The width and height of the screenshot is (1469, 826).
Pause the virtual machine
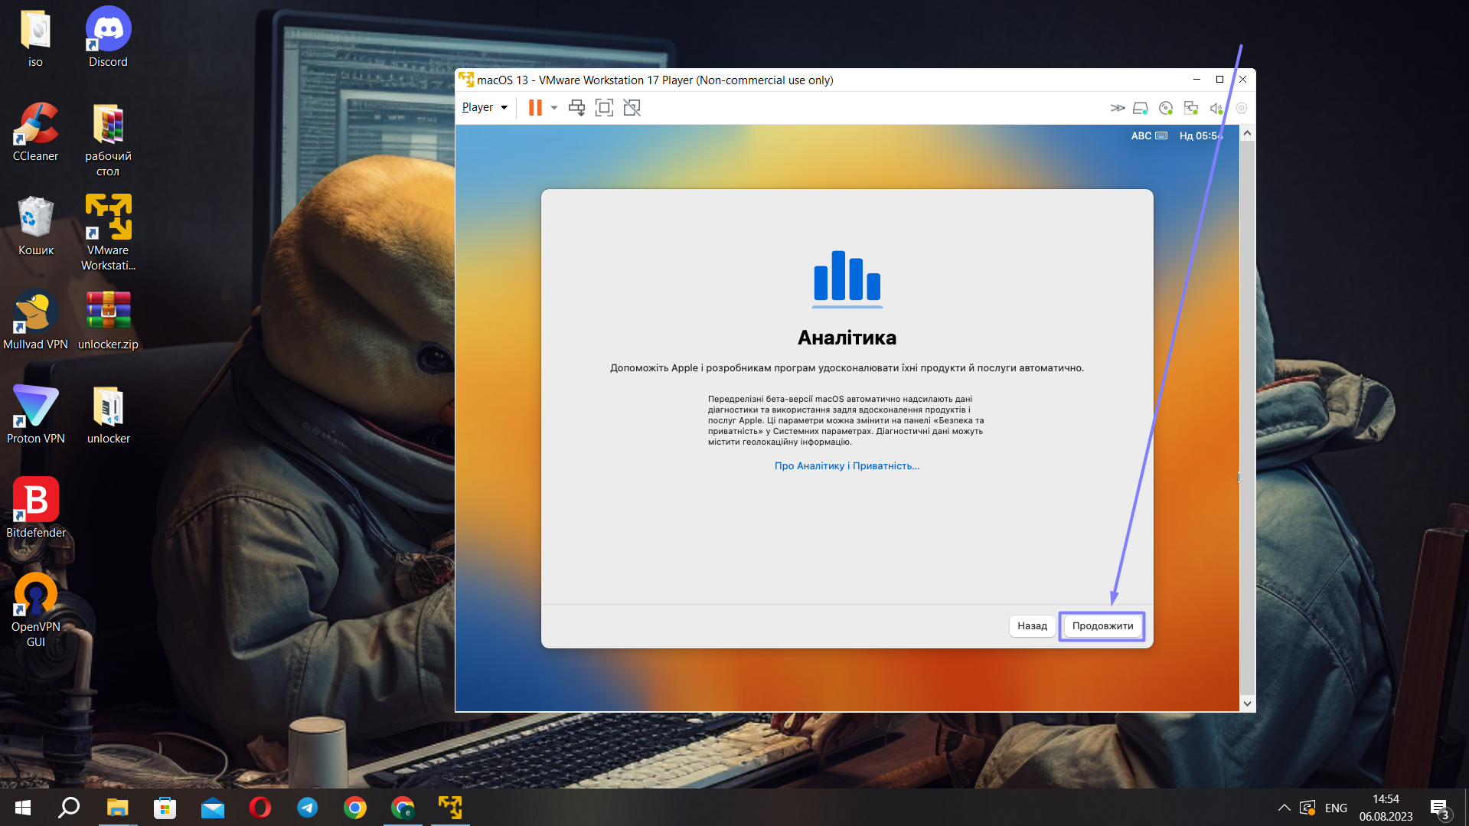(535, 108)
